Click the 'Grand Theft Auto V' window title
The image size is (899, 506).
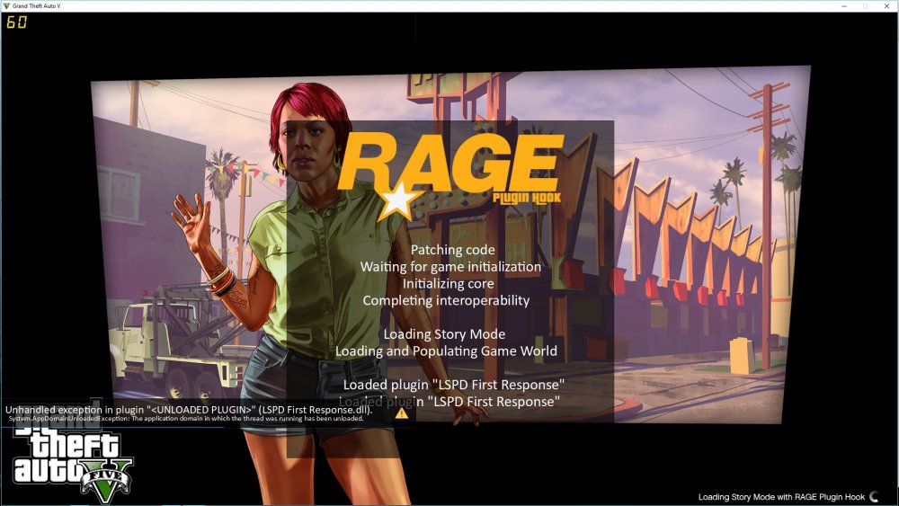tap(36, 5)
